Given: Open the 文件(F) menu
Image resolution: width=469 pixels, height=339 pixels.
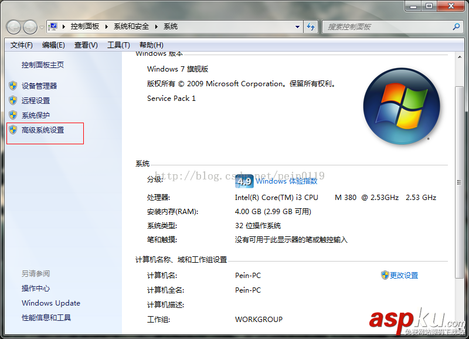Looking at the screenshot, I should coord(22,45).
